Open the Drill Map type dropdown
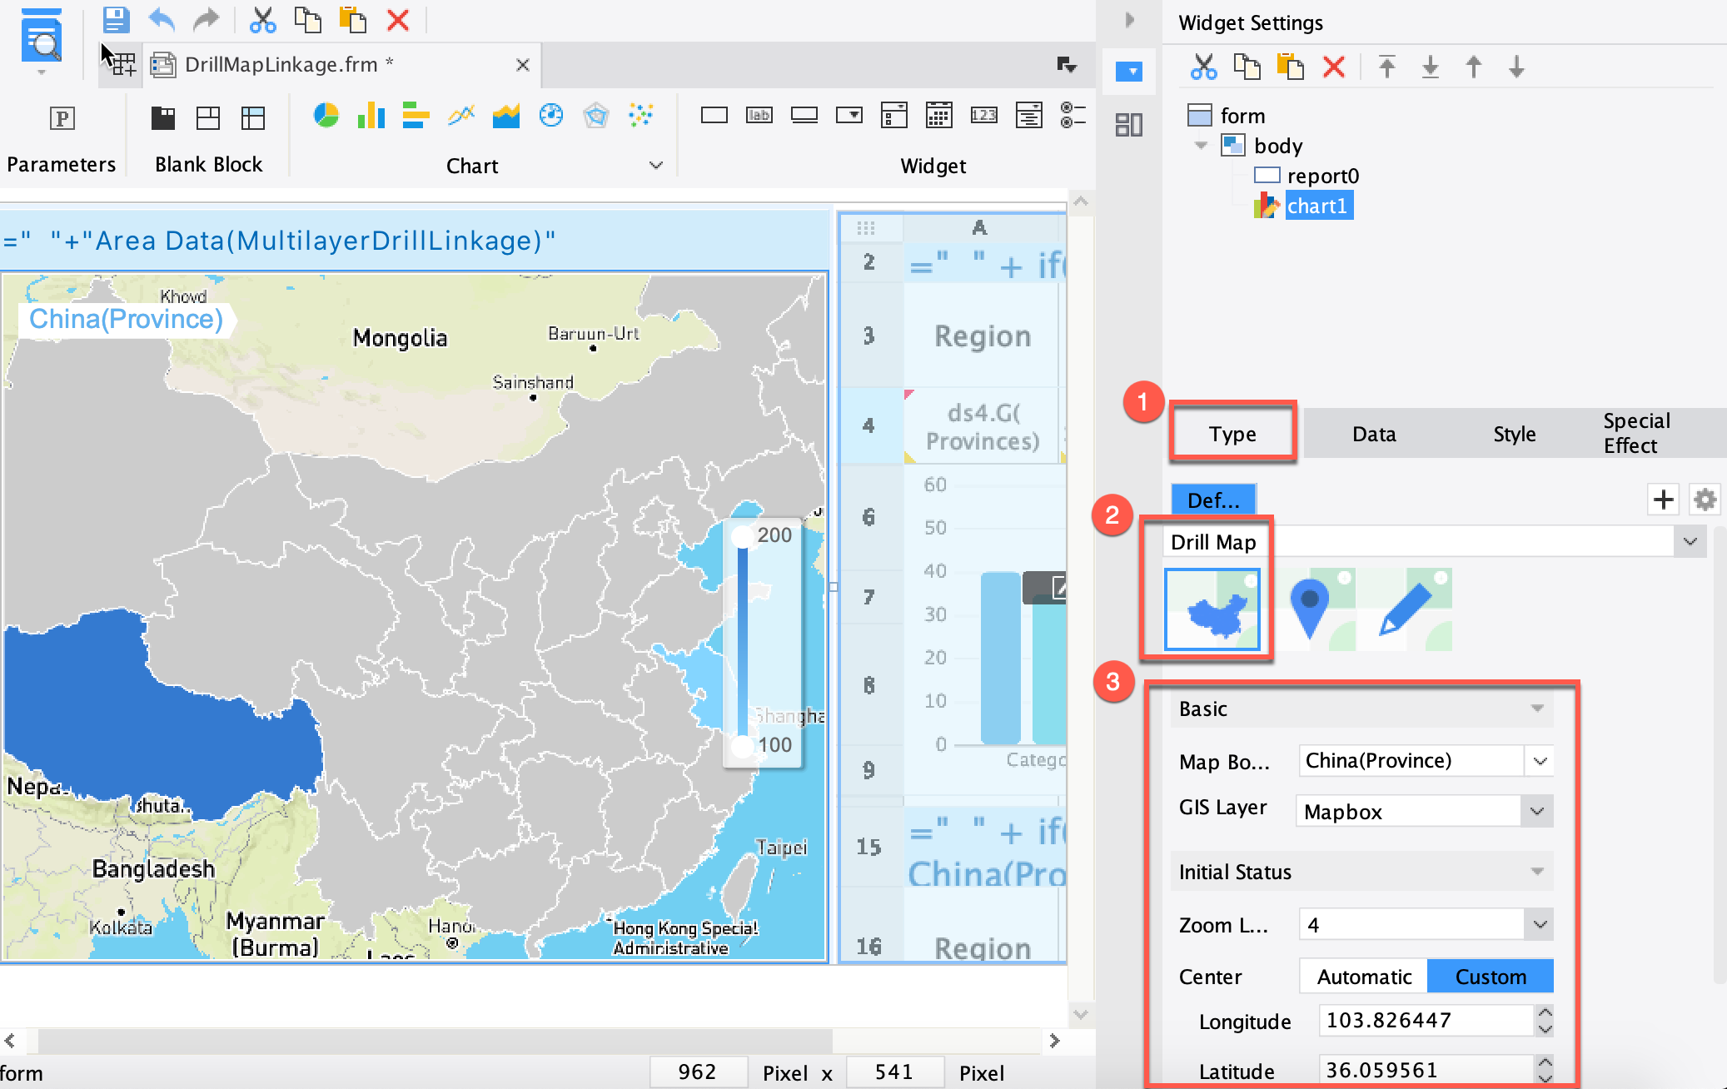The image size is (1727, 1089). coord(1690,542)
